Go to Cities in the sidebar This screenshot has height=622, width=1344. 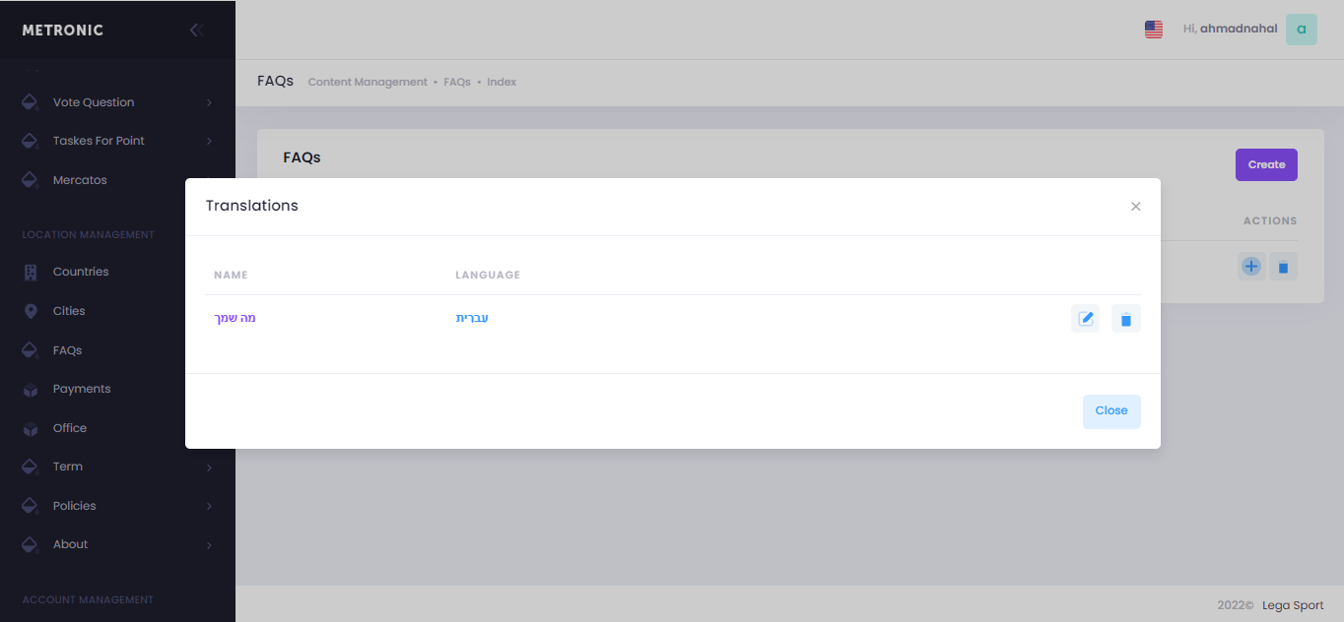69,311
